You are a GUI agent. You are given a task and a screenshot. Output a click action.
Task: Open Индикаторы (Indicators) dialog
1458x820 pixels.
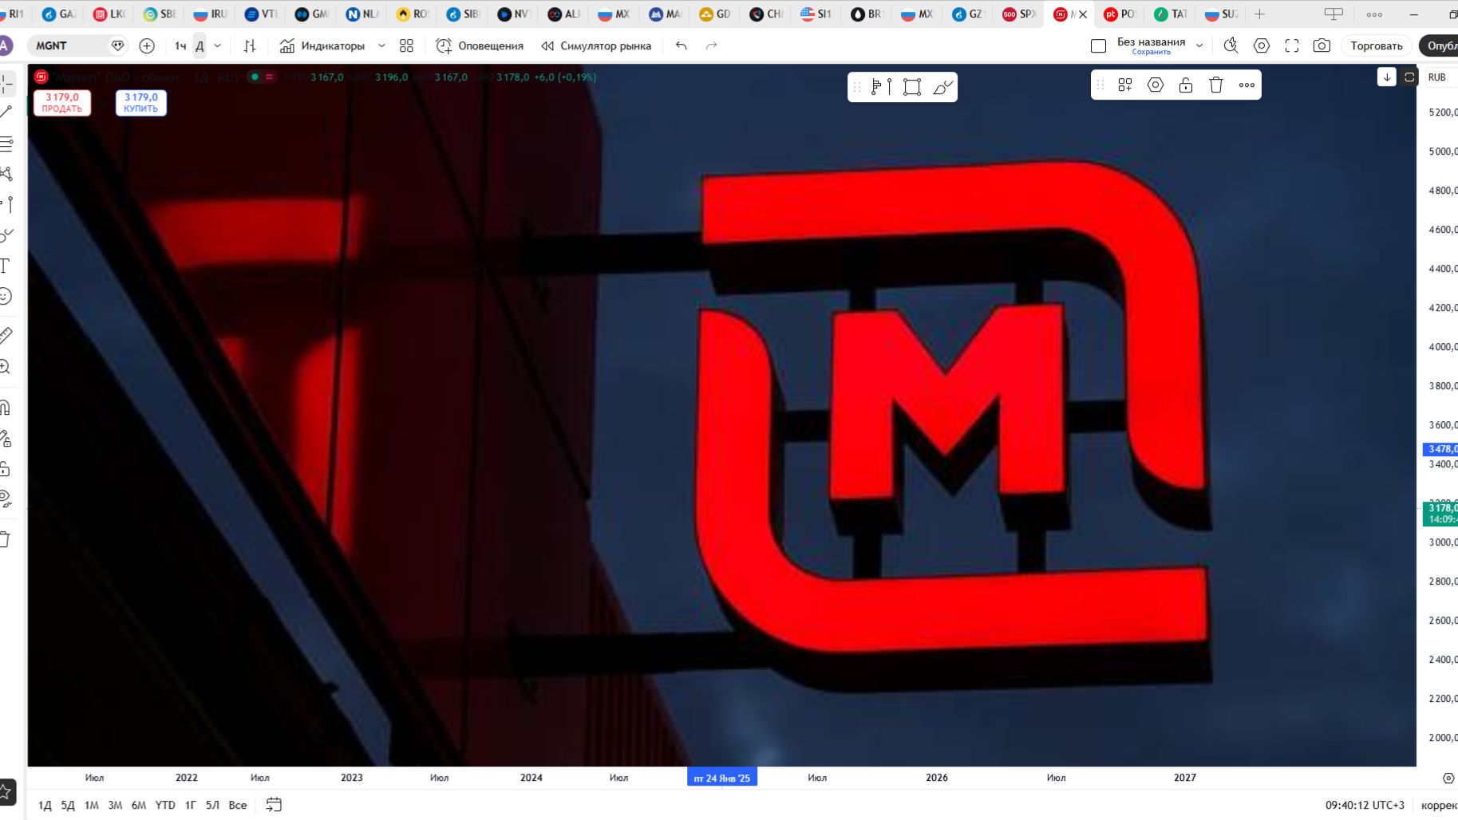(322, 45)
